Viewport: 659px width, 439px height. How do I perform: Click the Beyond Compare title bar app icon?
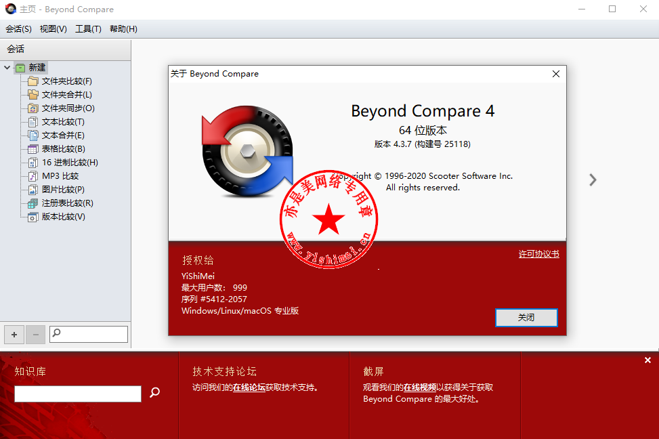tap(11, 9)
